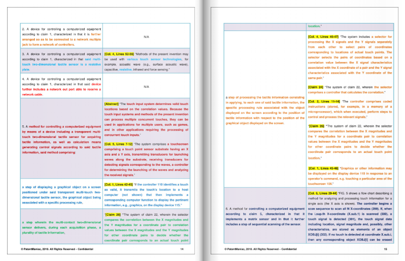Image resolution: width=405 pixels, height=261 pixels.
Task: Click the "[Col. 2, Lines 11-14]" highlighted citation
Action: (x=324, y=101)
